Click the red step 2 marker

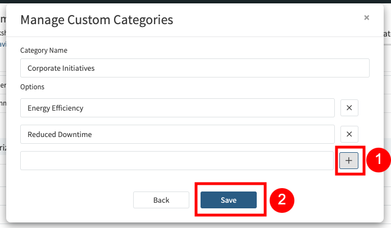pyautogui.click(x=281, y=200)
